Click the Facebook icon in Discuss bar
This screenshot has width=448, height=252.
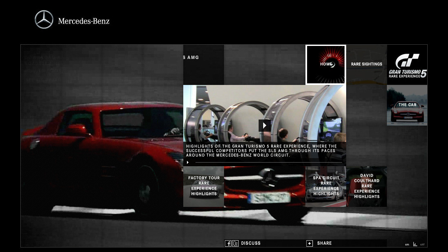[228, 243]
